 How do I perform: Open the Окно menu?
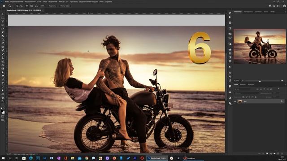[101, 2]
